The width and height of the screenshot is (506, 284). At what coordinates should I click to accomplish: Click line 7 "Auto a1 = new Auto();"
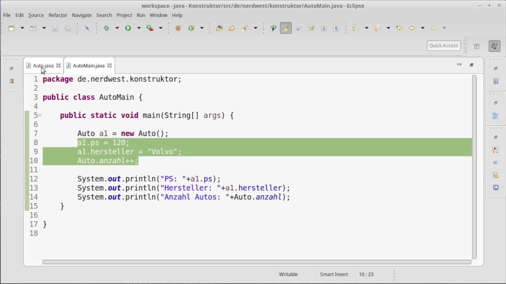coord(123,134)
